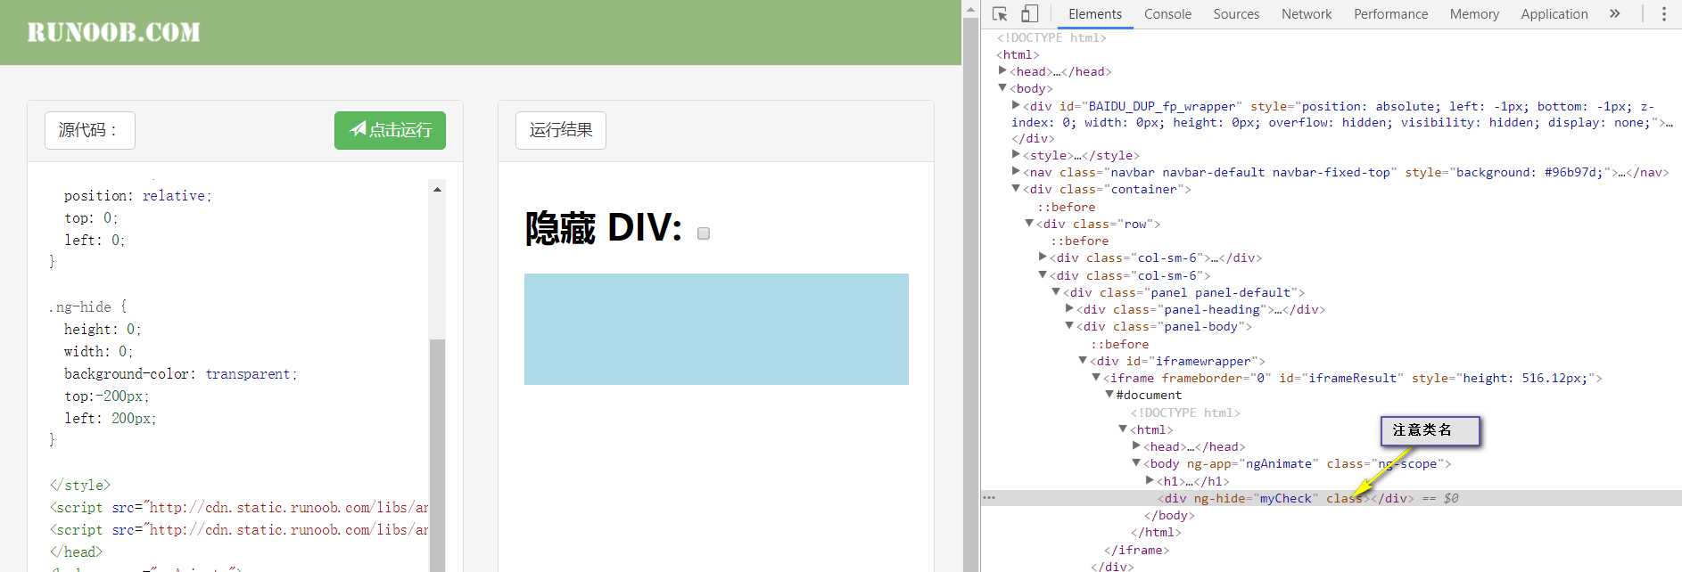Image resolution: width=1682 pixels, height=572 pixels.
Task: Toggle the device toolbar icon
Action: [1029, 14]
